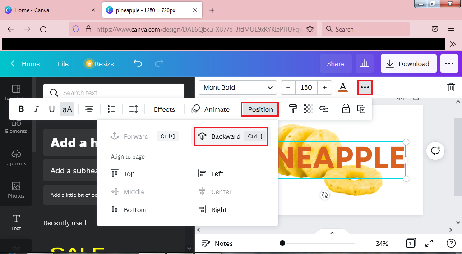
Task: Toggle bold text formatting
Action: click(x=21, y=109)
